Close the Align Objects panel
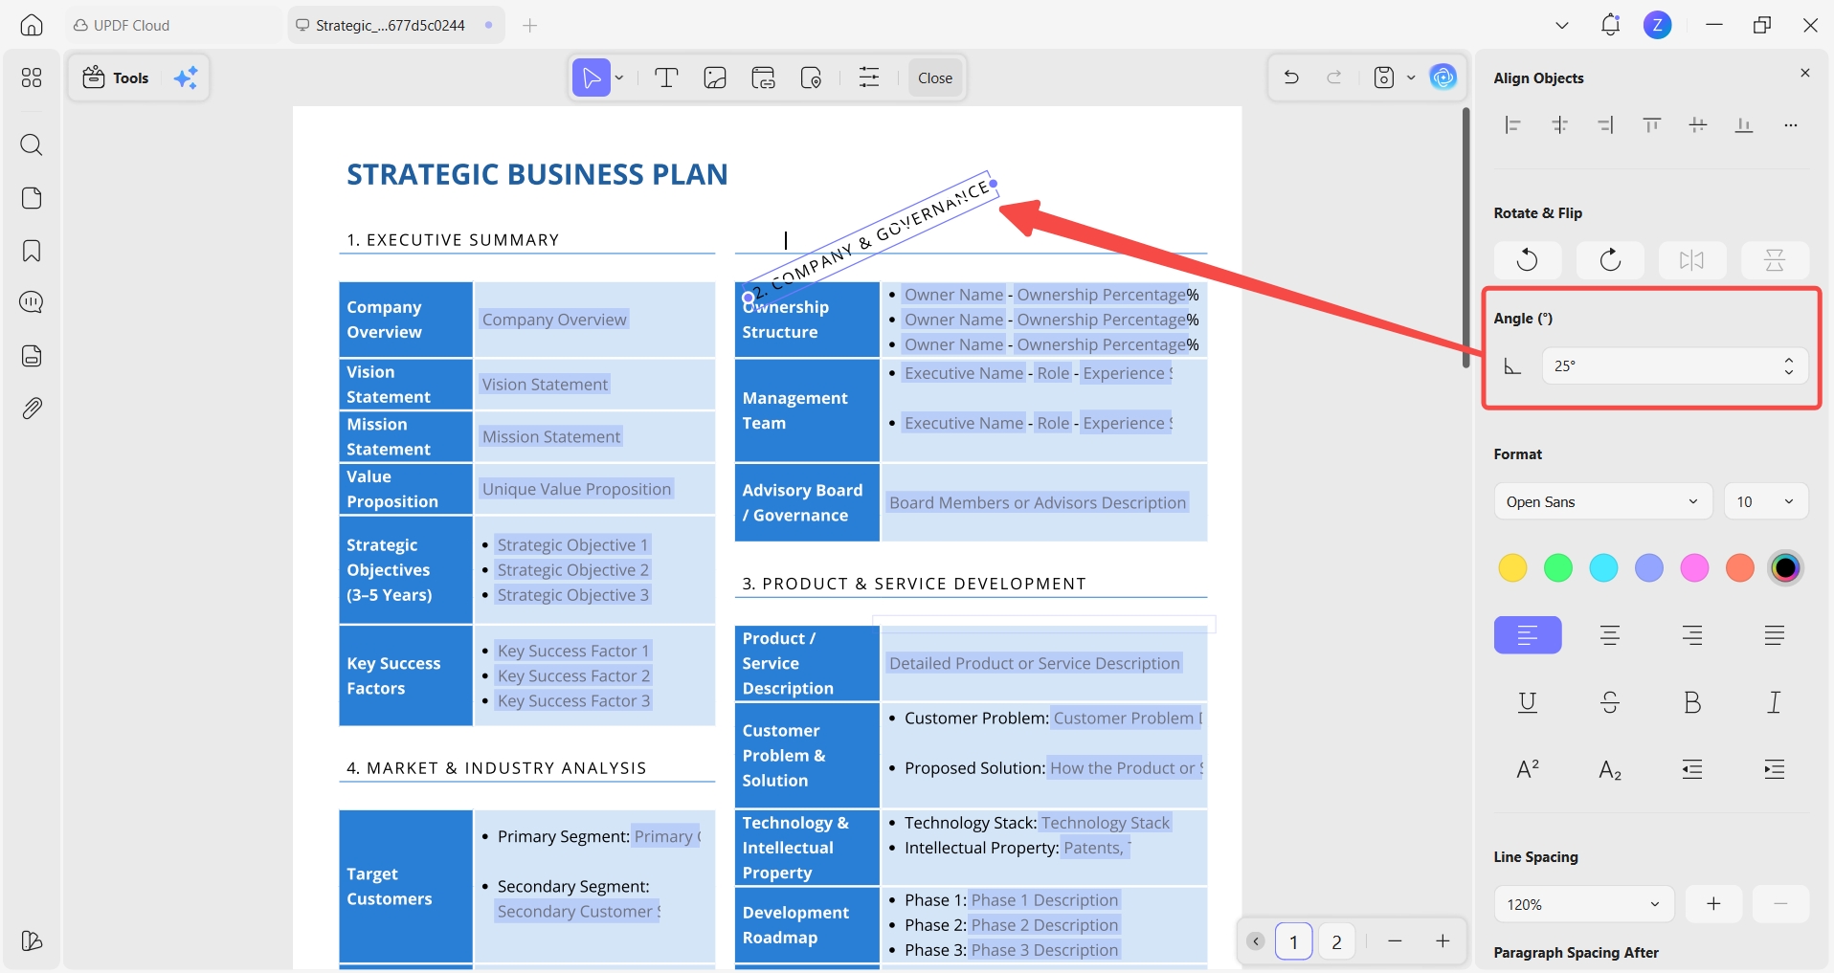Screen dimensions: 1834x973 (1805, 73)
